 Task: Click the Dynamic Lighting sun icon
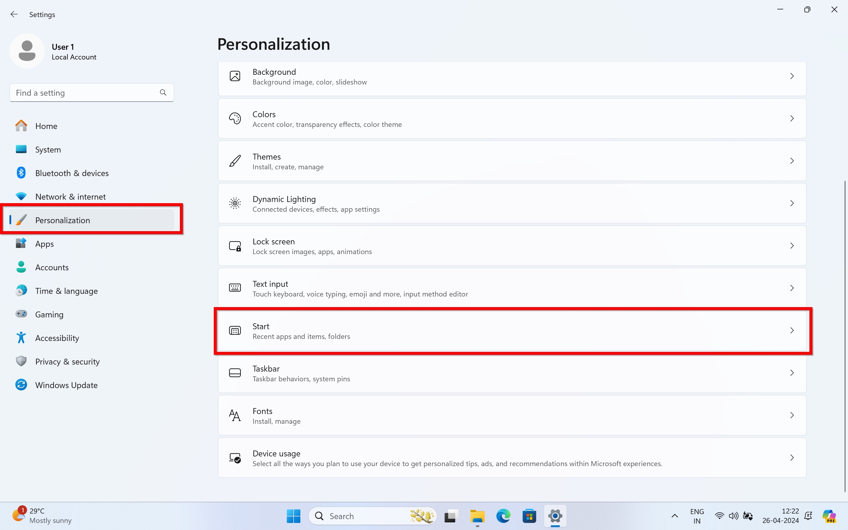coord(235,203)
